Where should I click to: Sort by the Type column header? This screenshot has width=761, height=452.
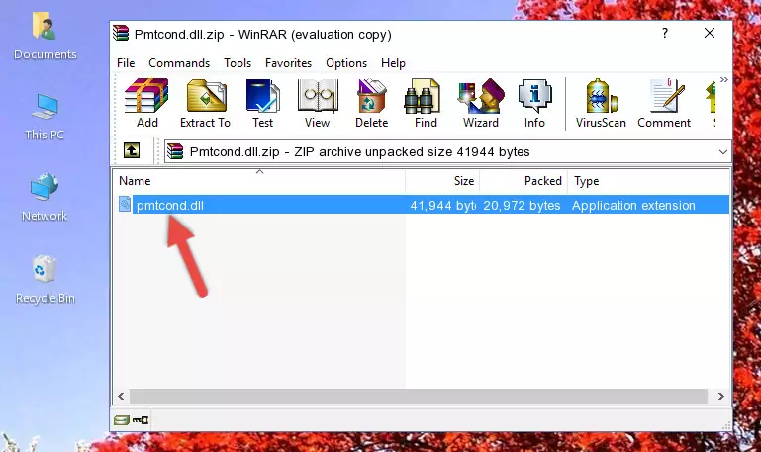[x=648, y=181]
